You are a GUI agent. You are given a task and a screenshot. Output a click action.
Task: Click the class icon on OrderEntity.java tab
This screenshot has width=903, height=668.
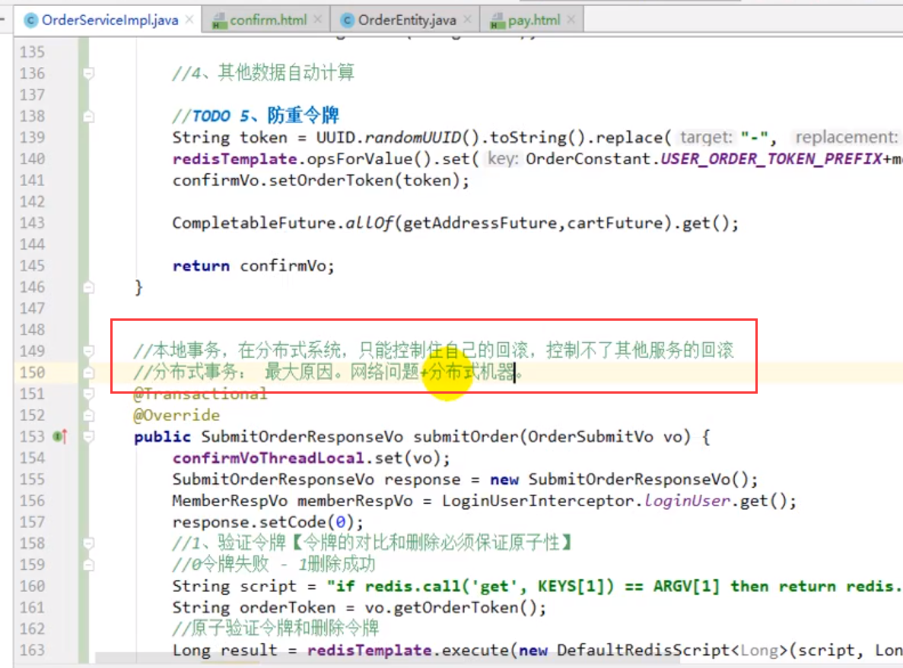click(x=348, y=21)
